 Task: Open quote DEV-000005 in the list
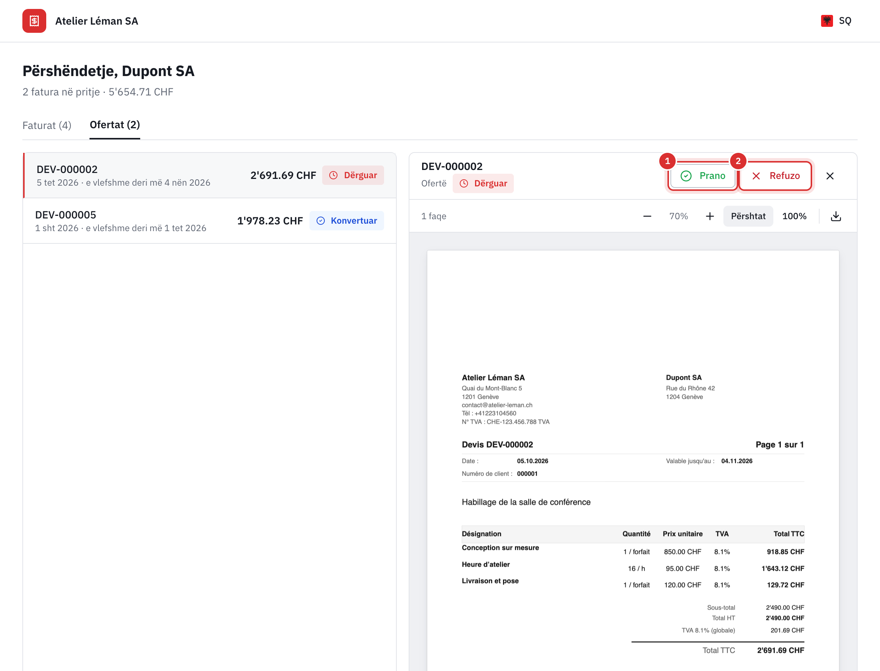click(210, 221)
